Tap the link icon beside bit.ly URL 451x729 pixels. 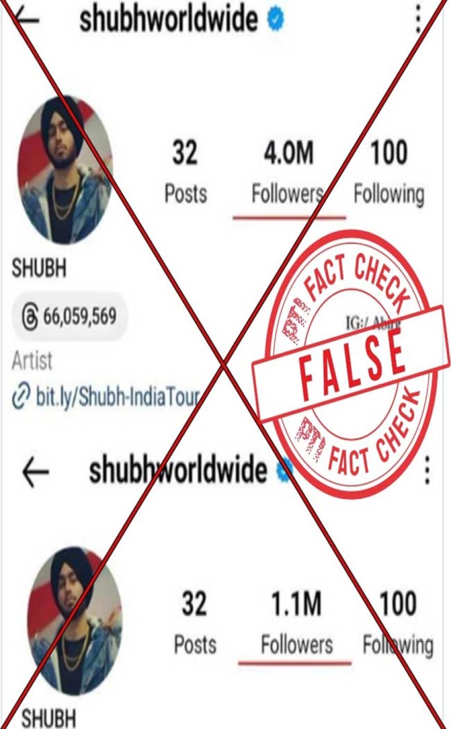pos(21,398)
